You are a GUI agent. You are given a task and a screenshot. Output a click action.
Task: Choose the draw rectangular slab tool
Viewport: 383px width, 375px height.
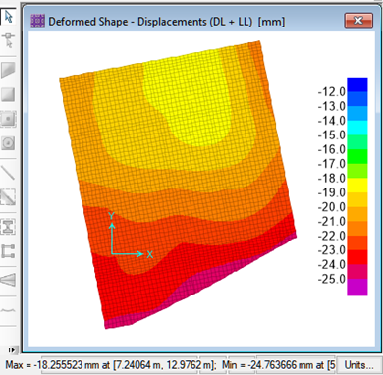[x=8, y=94]
